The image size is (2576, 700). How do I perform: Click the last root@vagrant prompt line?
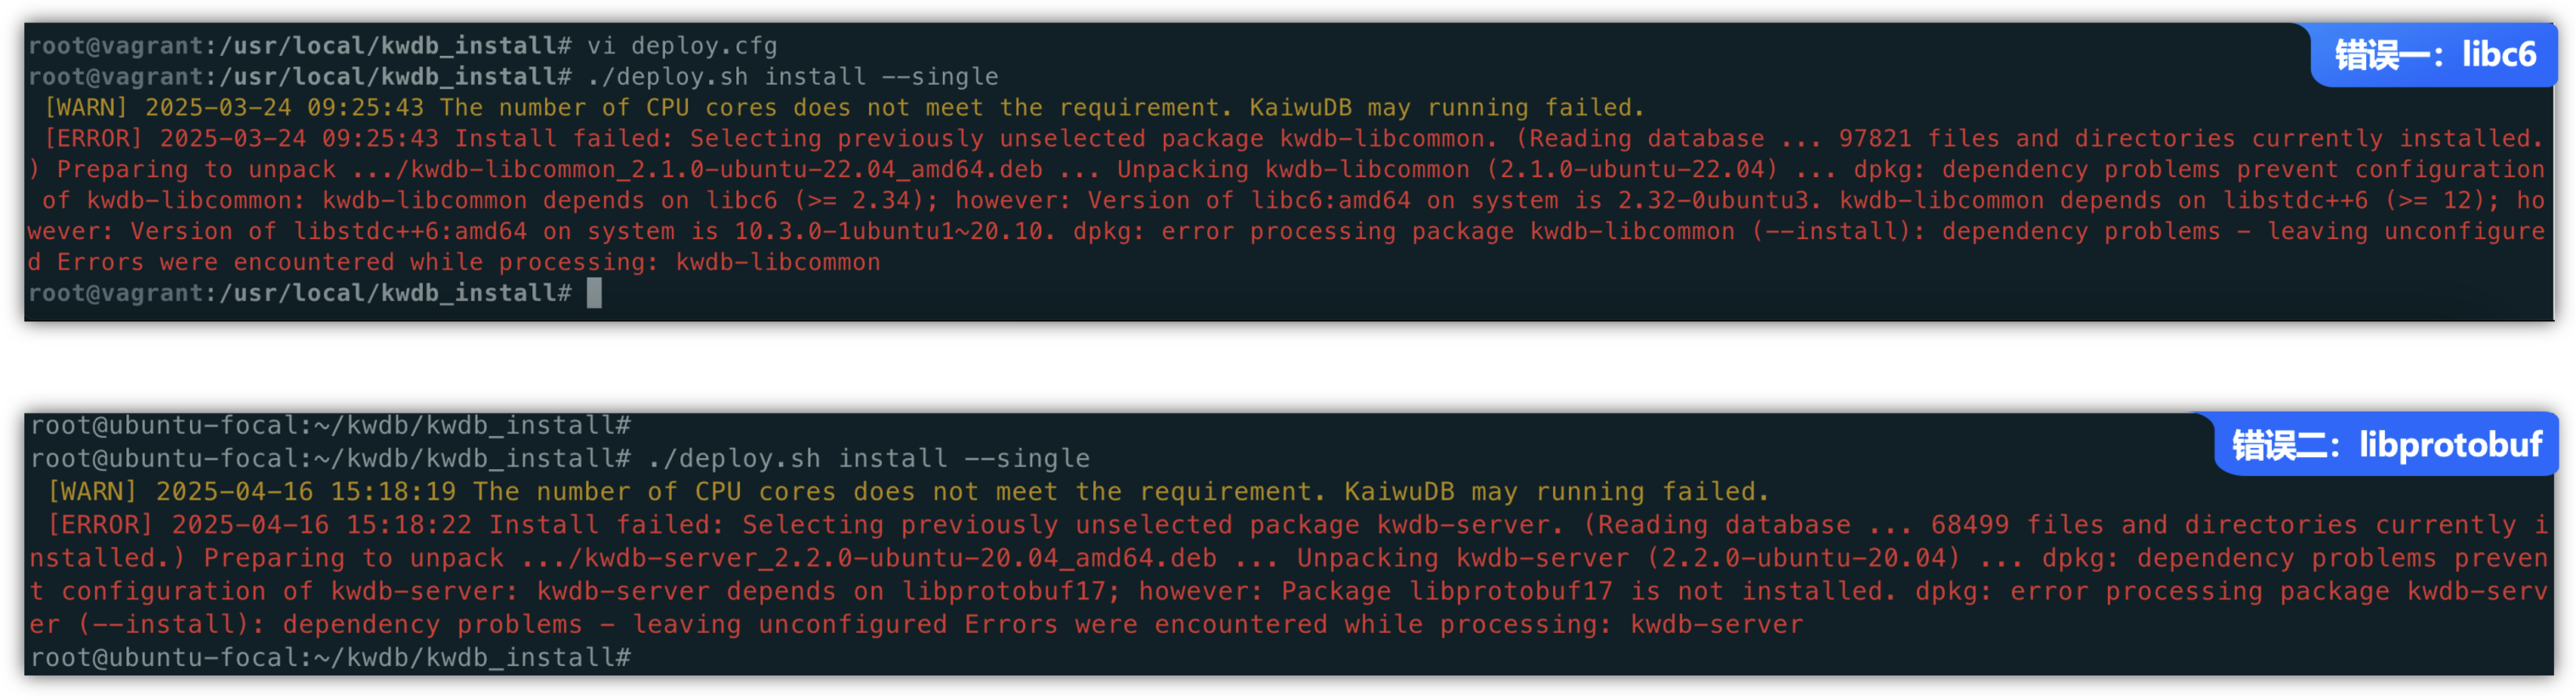click(300, 293)
